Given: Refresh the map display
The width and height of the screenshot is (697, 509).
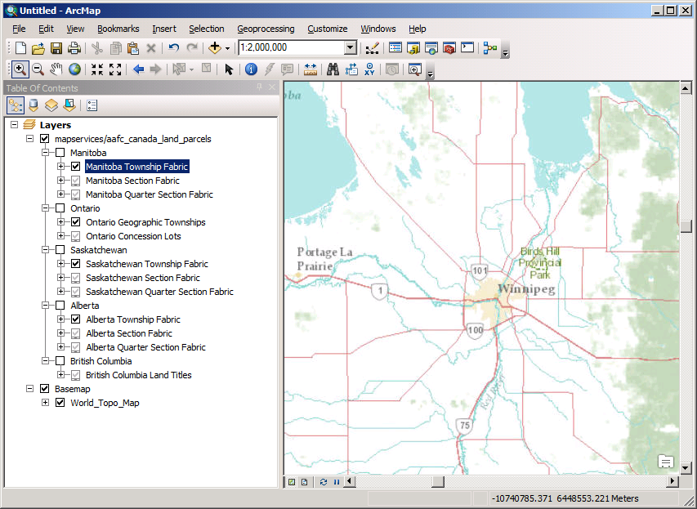Looking at the screenshot, I should point(323,482).
